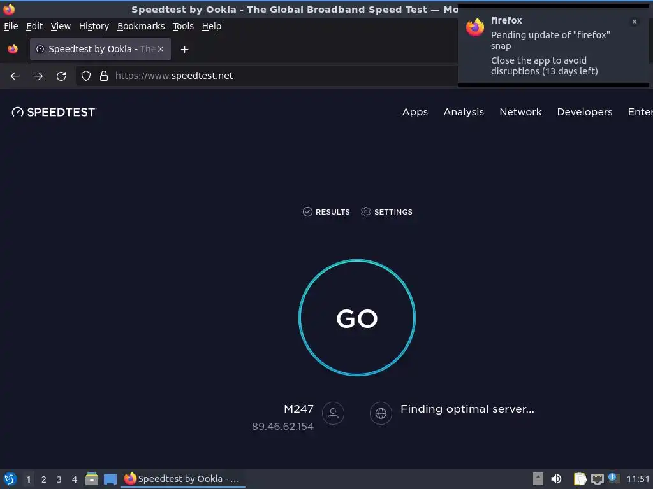Click the globe server icon
Viewport: 653px width, 489px height.
tap(381, 413)
